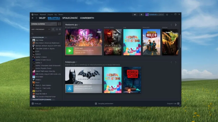Image resolution: width=218 pixels, height=122 pixels.
Task: Click the back navigation arrow
Action: coord(33,18)
